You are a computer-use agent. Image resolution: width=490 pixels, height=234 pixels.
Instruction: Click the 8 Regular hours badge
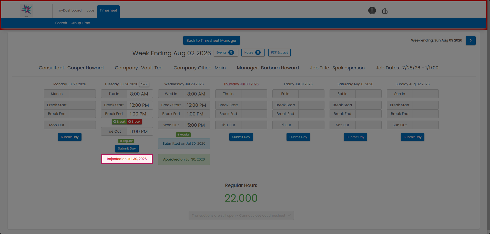(183, 135)
